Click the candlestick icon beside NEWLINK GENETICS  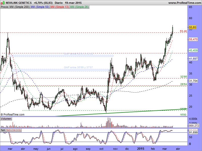(3, 3)
